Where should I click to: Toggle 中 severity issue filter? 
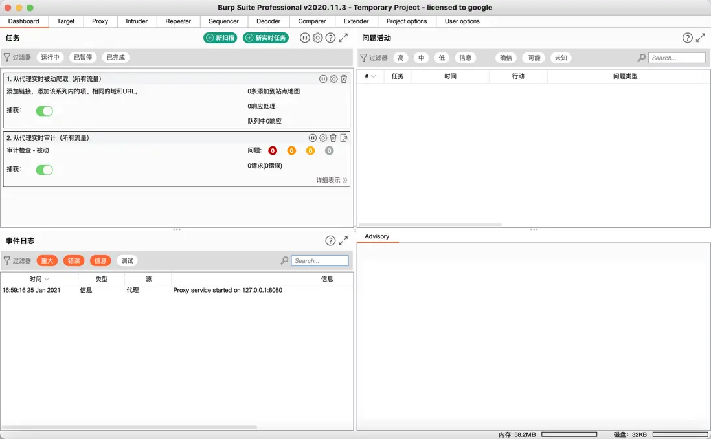422,58
